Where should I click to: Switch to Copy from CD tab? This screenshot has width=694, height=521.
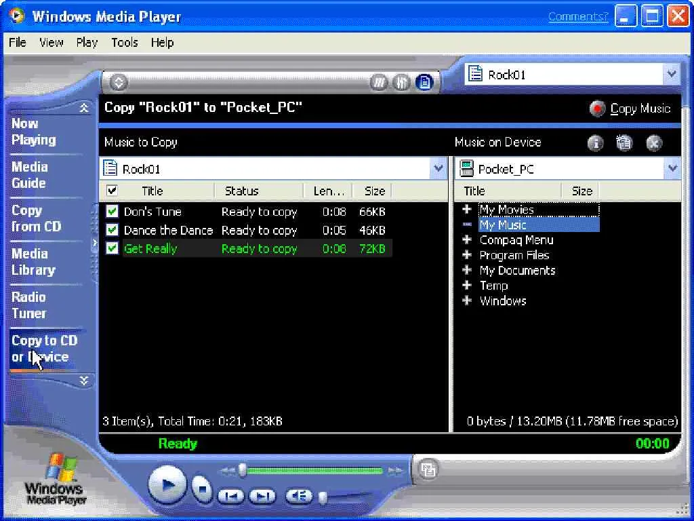pos(37,218)
